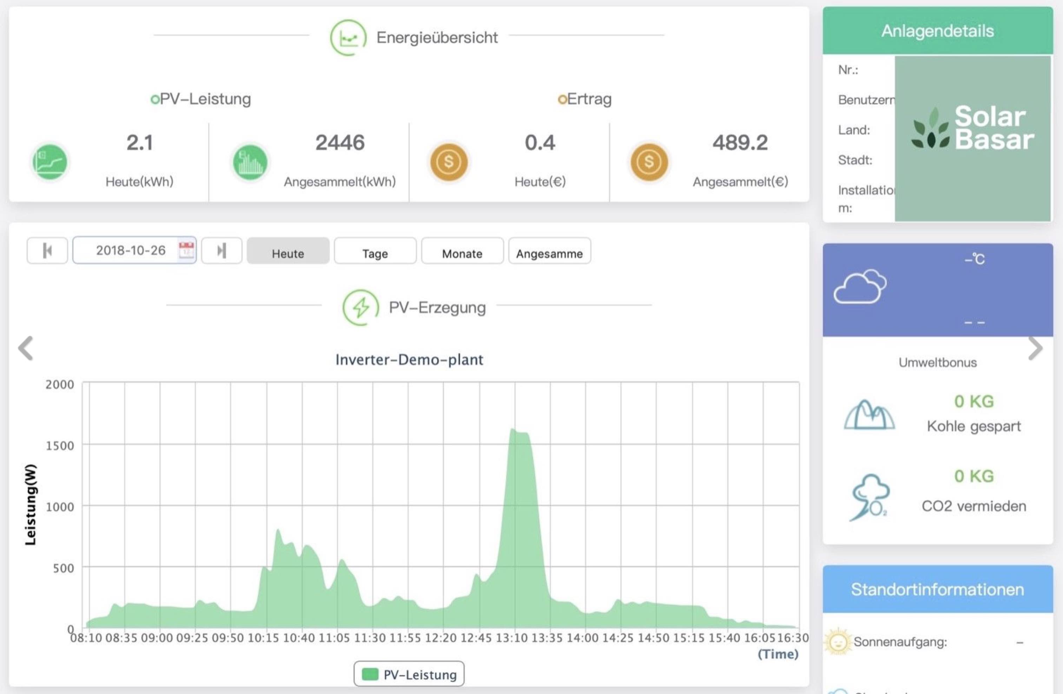
Task: Open the Angesammelt view button
Action: pyautogui.click(x=549, y=251)
